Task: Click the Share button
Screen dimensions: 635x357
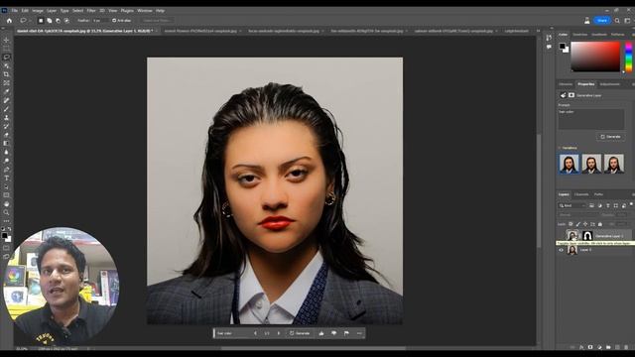Action: (x=602, y=20)
